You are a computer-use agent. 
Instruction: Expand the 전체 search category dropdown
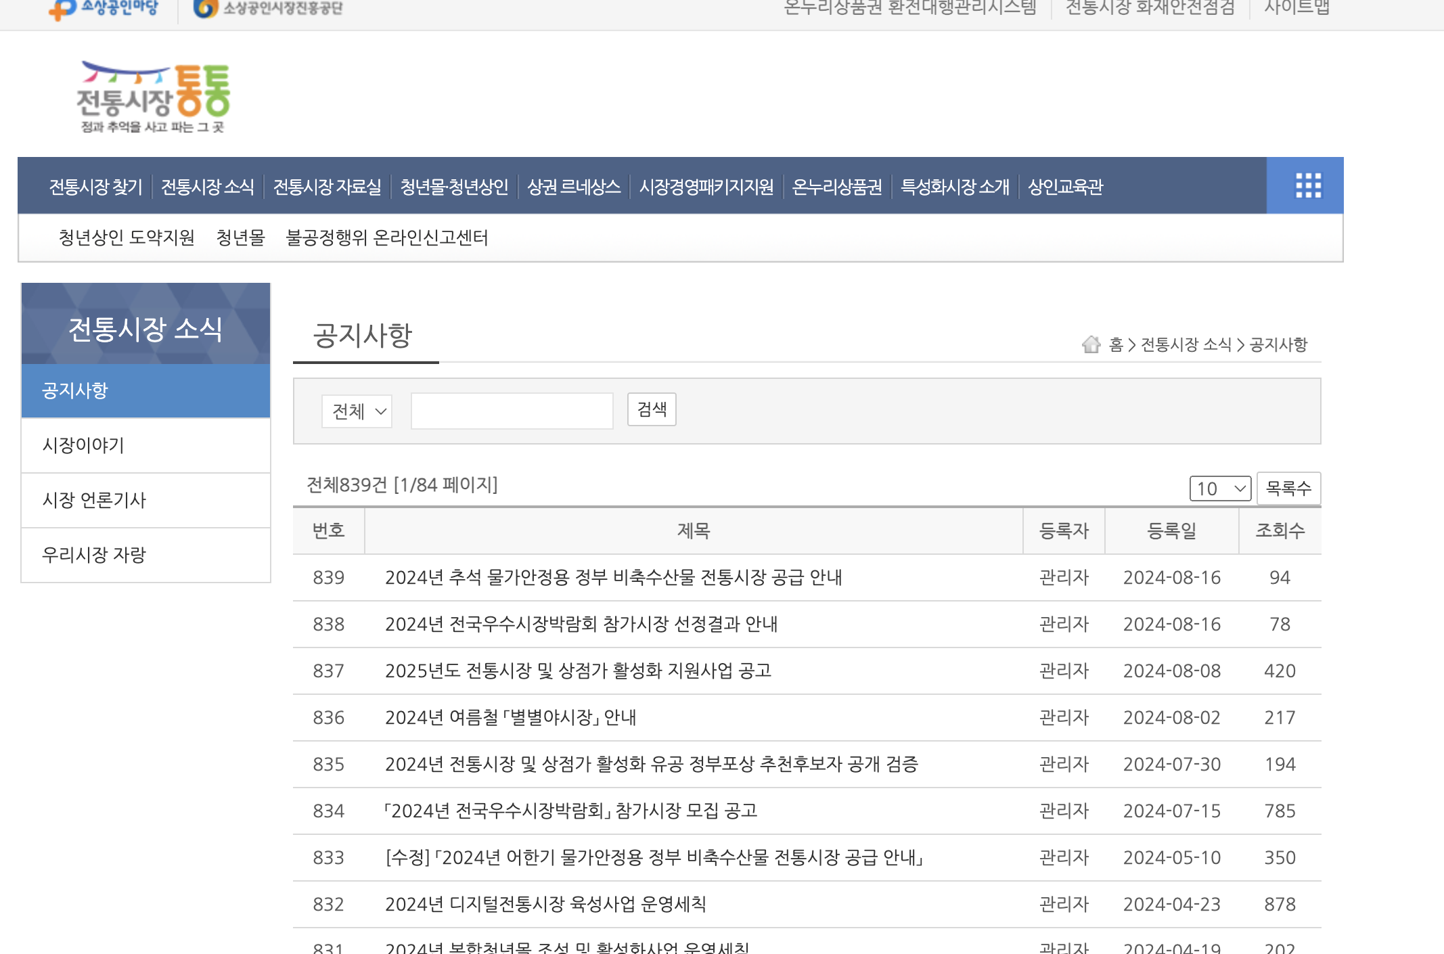click(x=357, y=411)
